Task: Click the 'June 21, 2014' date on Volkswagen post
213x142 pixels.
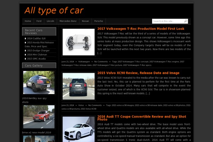Action: pos(68,62)
